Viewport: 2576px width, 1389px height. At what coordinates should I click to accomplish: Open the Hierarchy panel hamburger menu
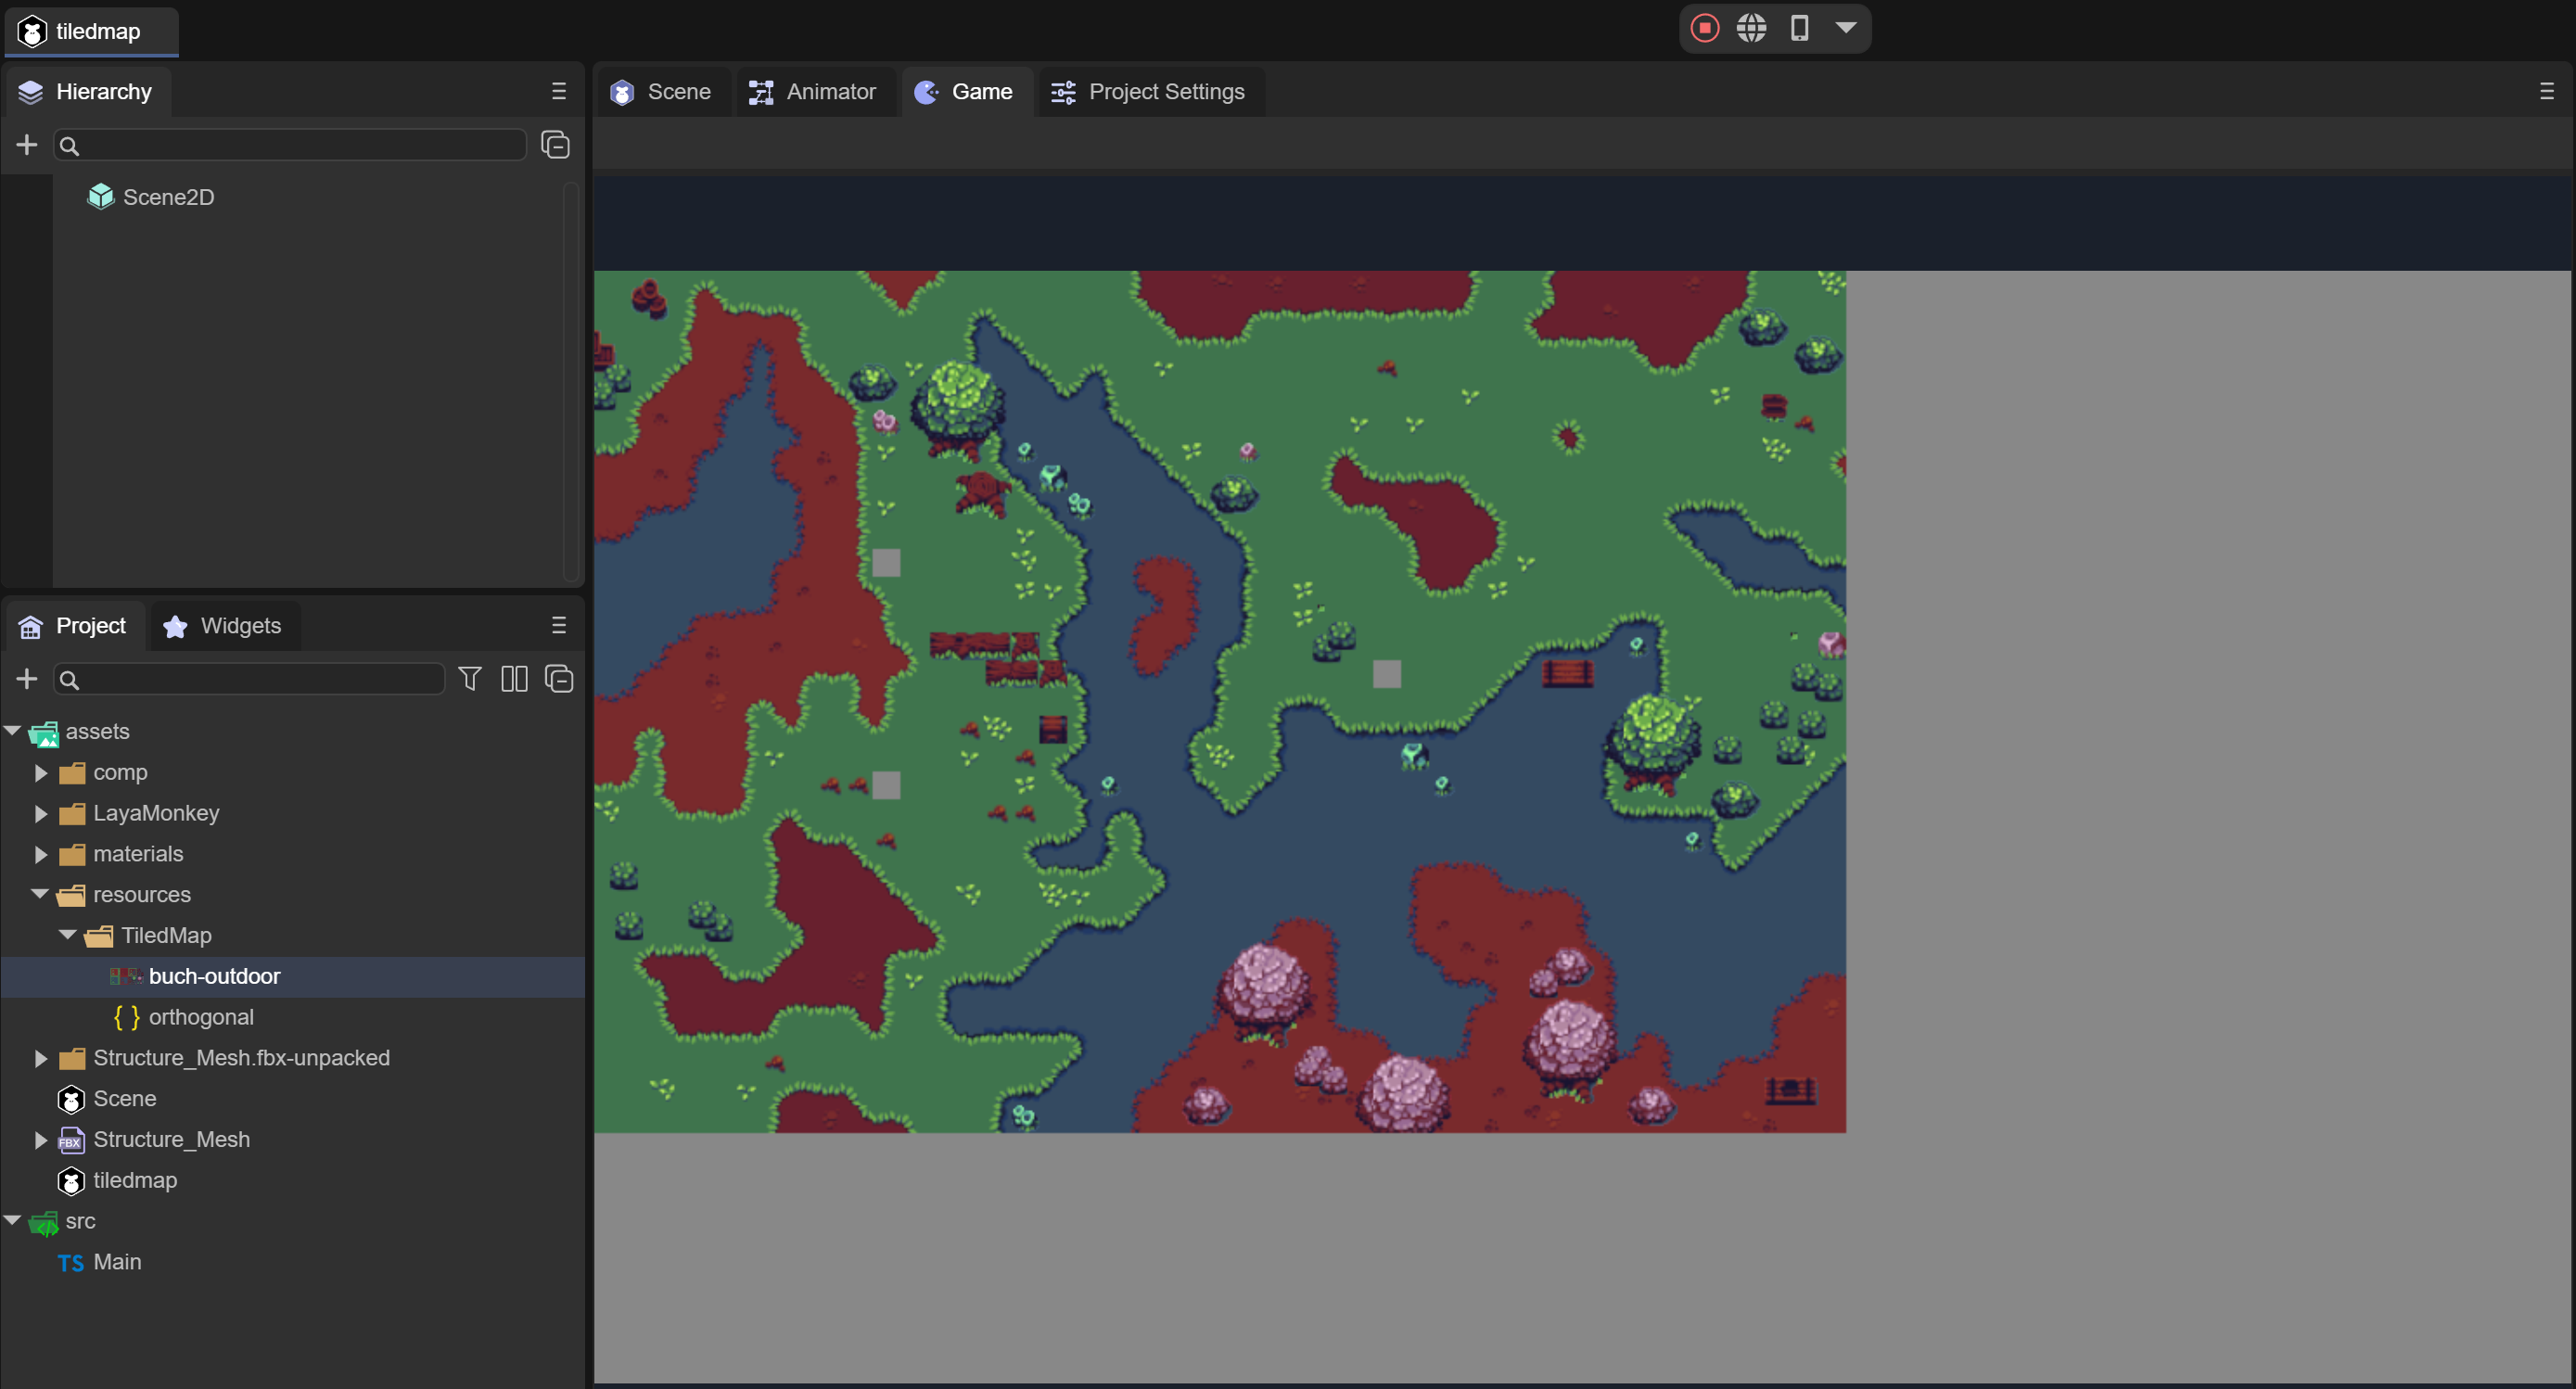[x=558, y=91]
